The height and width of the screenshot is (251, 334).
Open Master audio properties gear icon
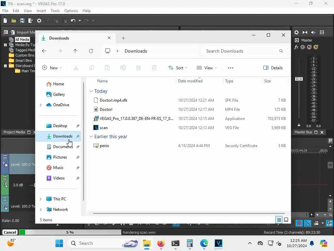point(296,32)
